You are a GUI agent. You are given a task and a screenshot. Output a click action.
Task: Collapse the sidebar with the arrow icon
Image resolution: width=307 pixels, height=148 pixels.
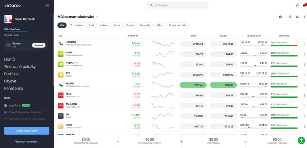47,5
